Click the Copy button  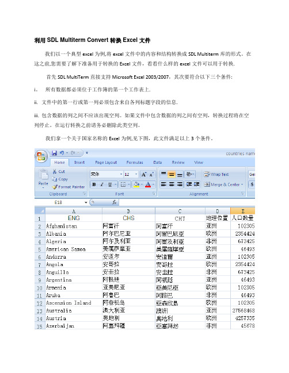tap(60, 179)
